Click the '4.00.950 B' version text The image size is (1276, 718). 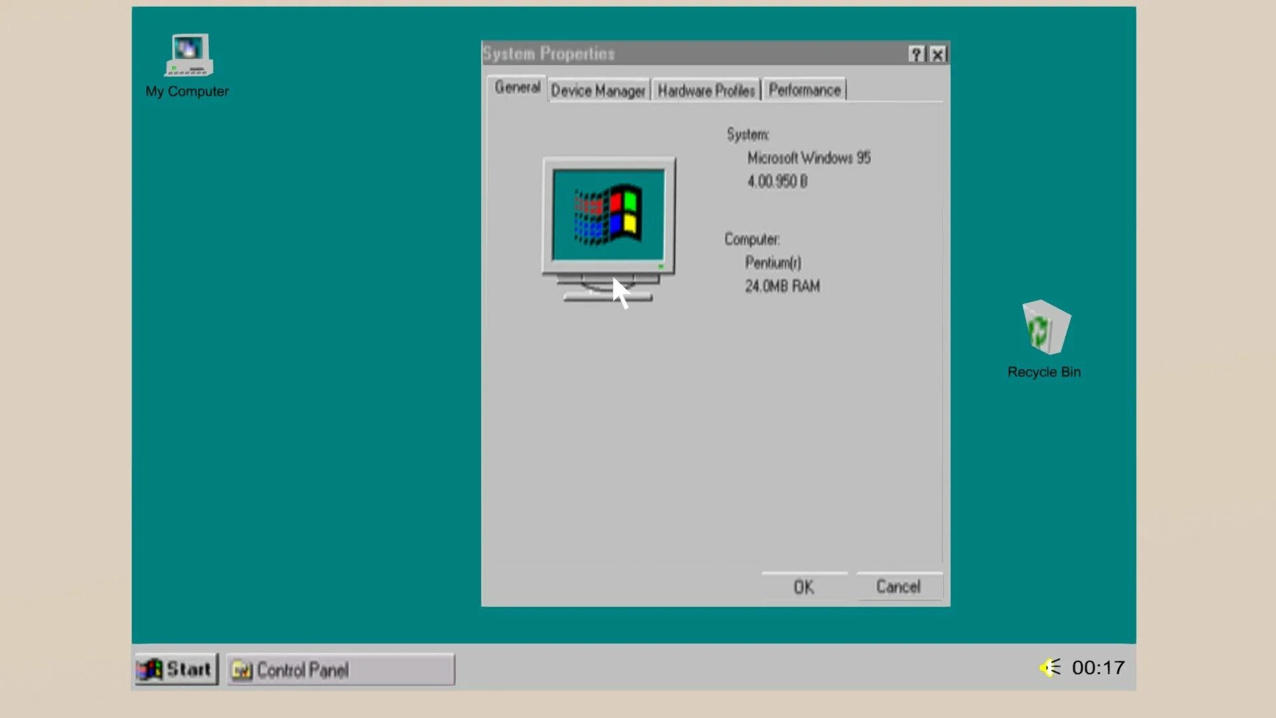click(777, 181)
